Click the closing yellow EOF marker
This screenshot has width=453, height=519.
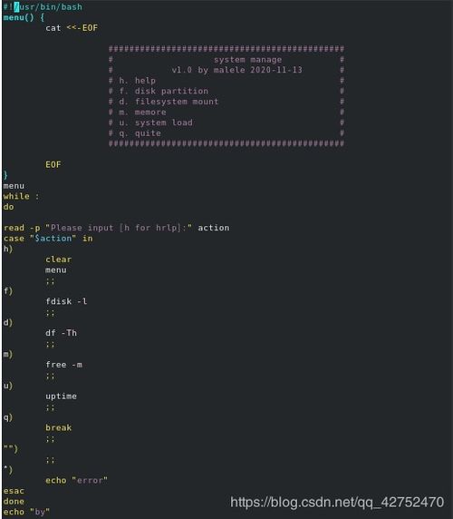(x=53, y=165)
